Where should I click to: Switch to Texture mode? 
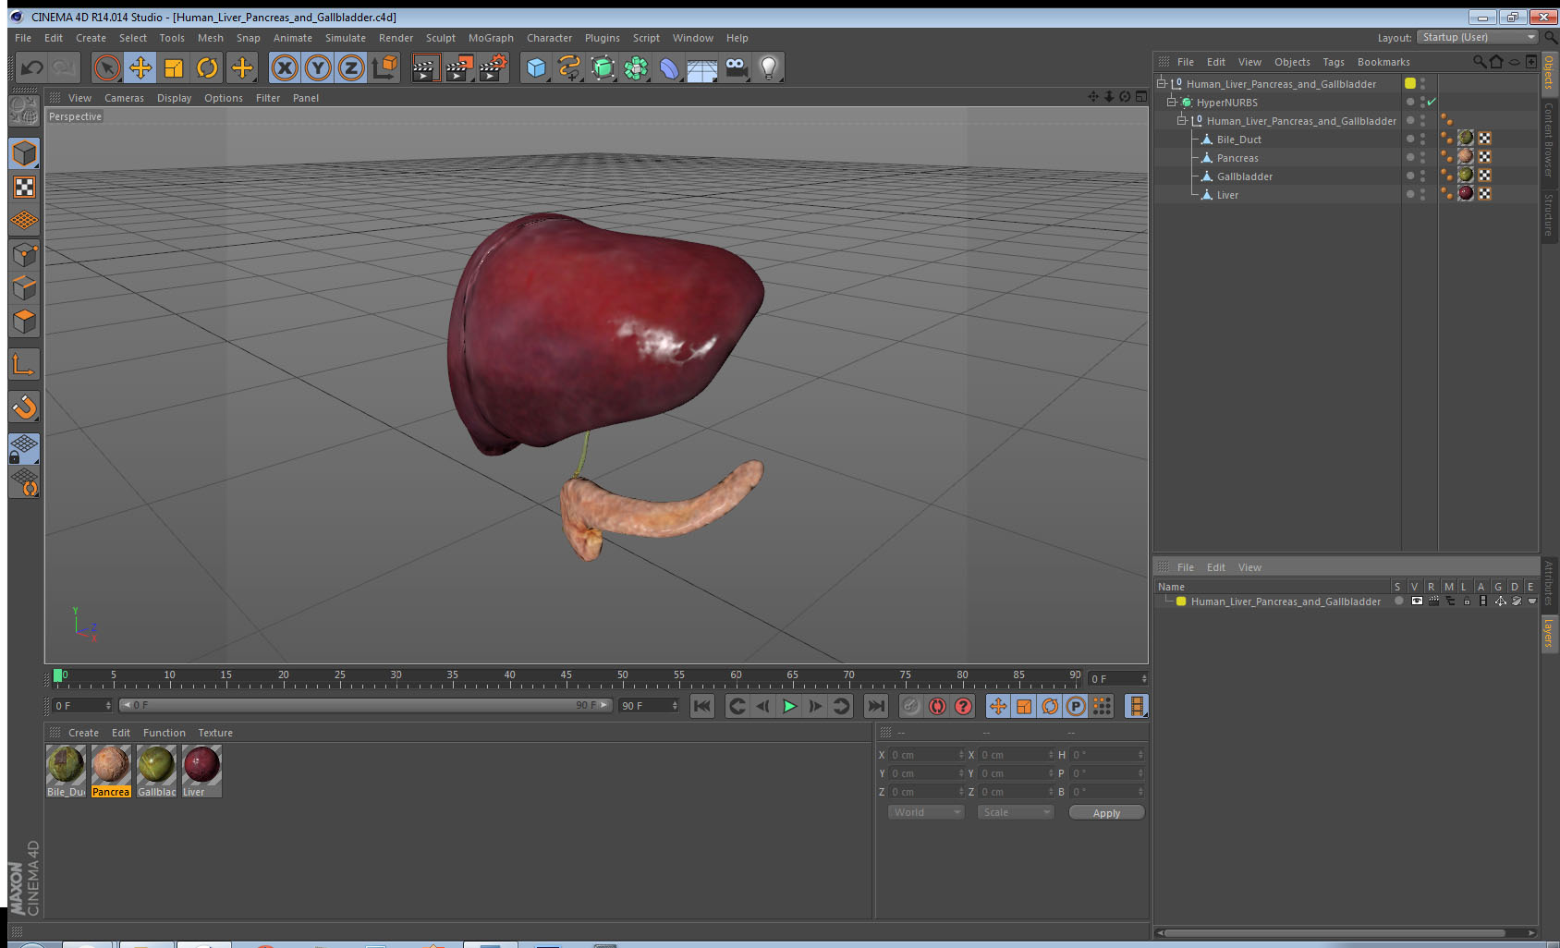[x=25, y=188]
